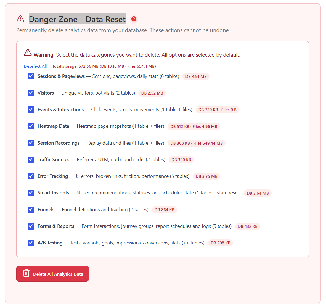Image resolution: width=326 pixels, height=305 pixels.
Task: Click the DB 3.75 MB size badge
Action: 206,176
